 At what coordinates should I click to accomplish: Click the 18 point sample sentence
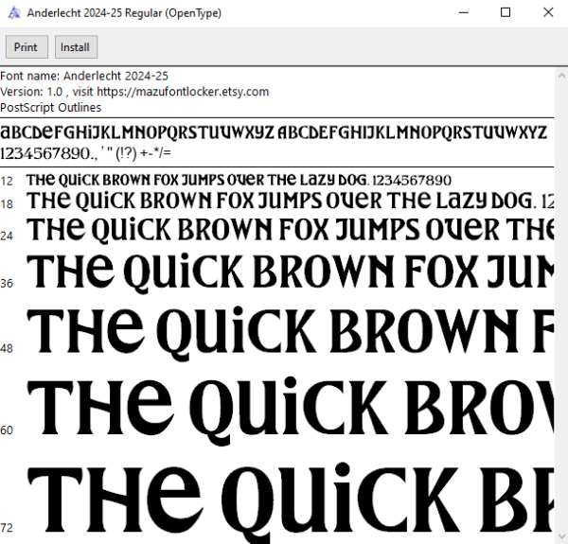coord(291,202)
